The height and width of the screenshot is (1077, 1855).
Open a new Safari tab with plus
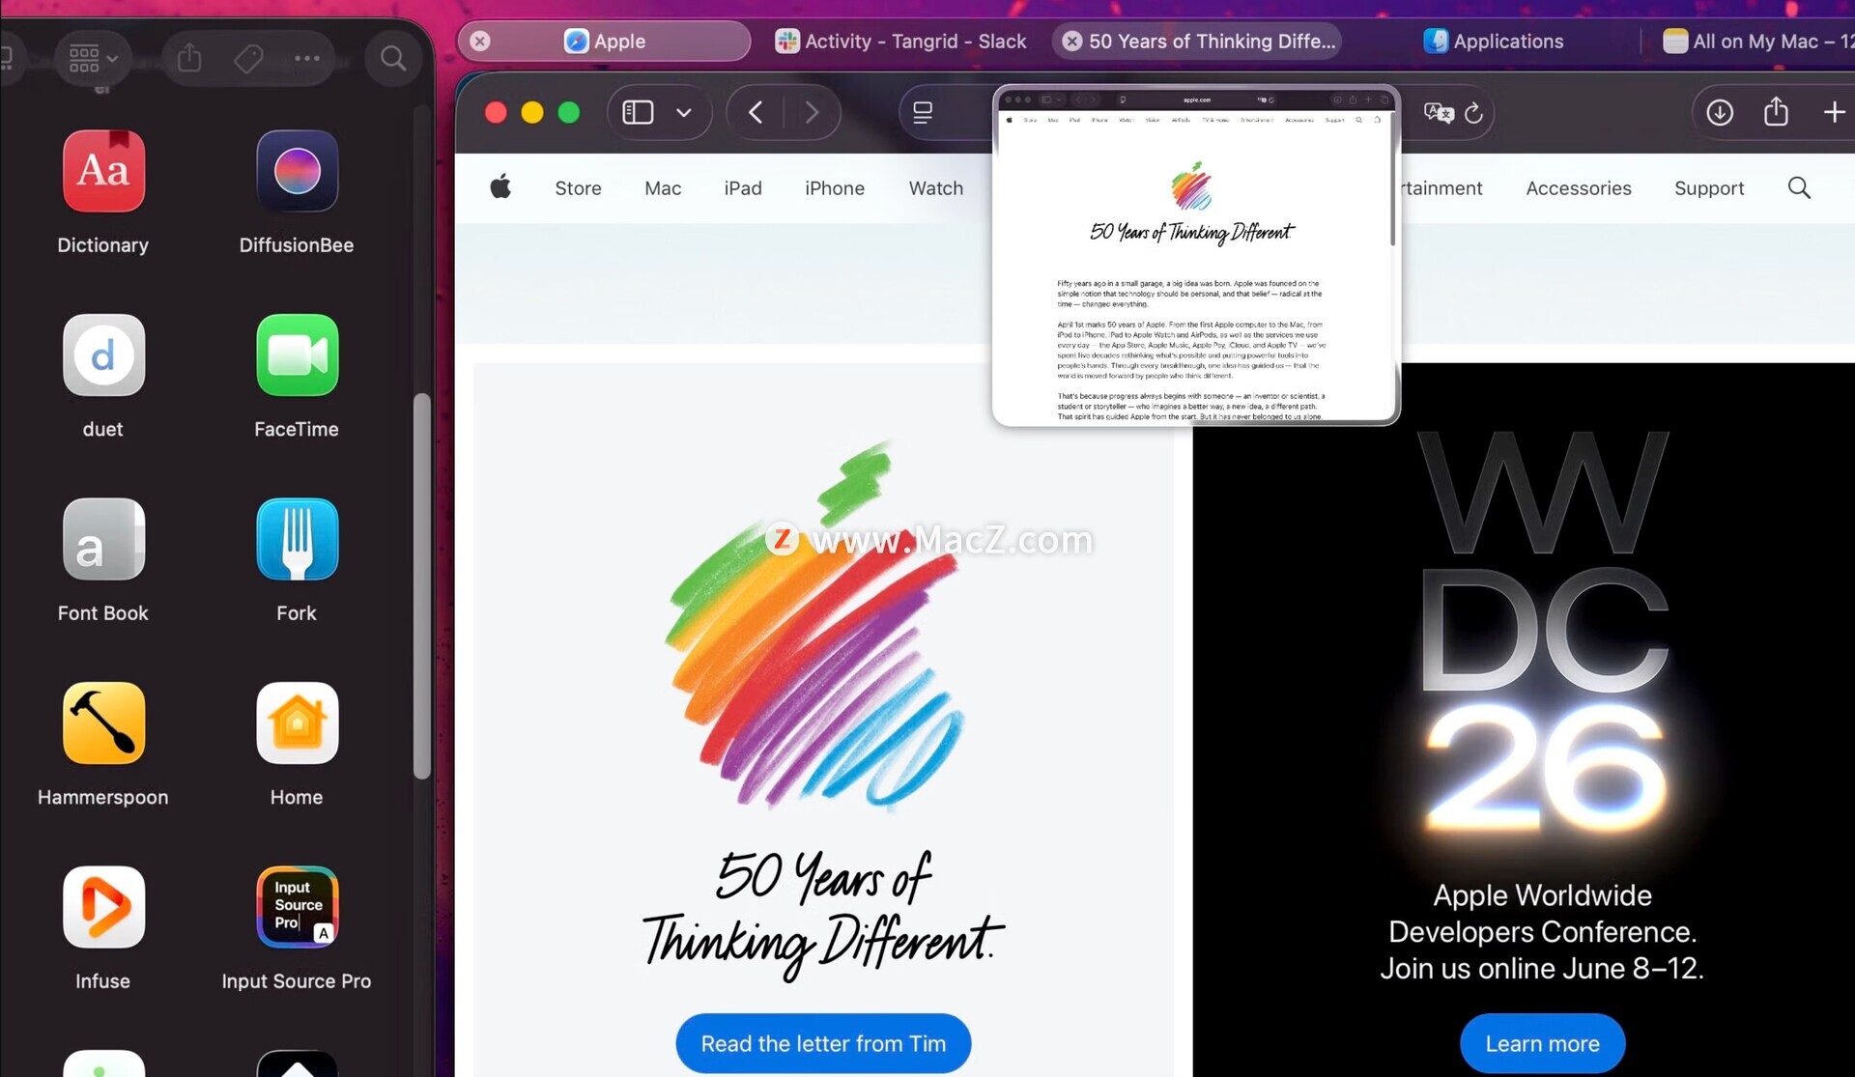1834,113
